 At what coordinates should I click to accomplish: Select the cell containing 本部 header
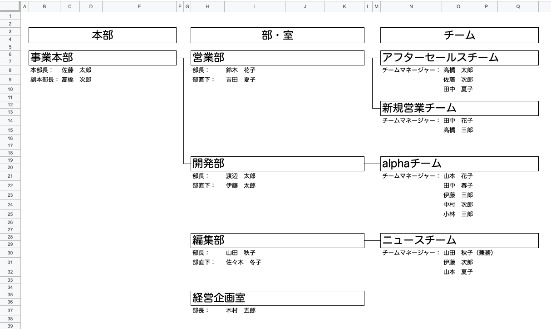(102, 35)
